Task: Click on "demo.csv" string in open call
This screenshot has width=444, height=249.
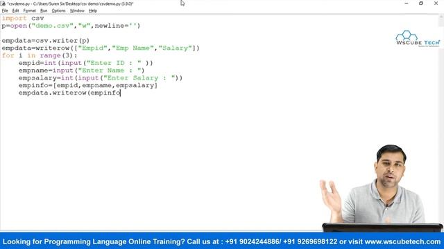Action: pyautogui.click(x=53, y=26)
